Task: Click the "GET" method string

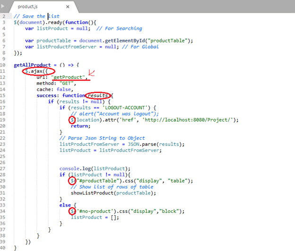Action: (x=66, y=84)
